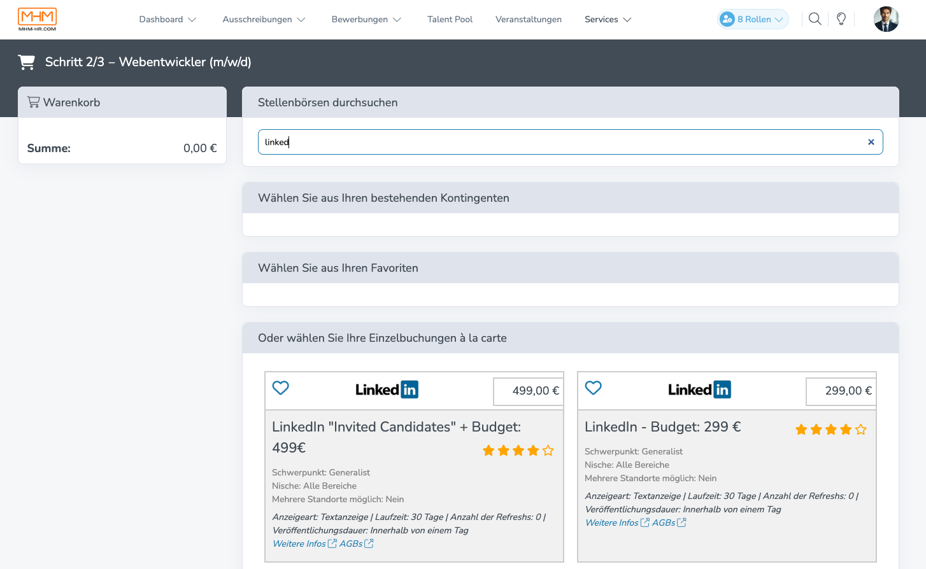Open the search magnifier icon in header
Screen dimensions: 926x569
(815, 19)
